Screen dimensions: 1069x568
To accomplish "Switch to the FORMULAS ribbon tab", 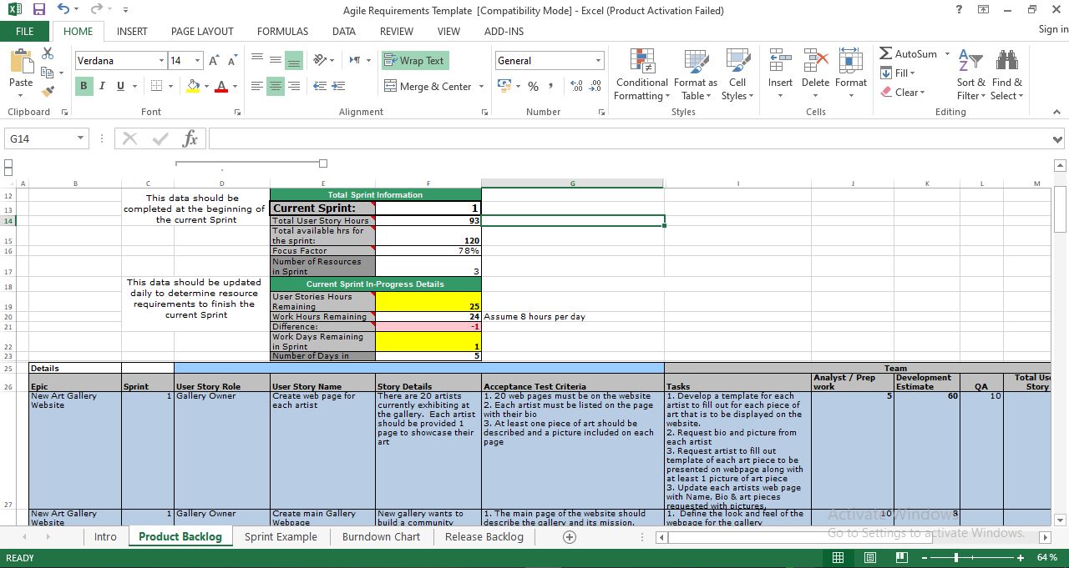I will (x=282, y=31).
